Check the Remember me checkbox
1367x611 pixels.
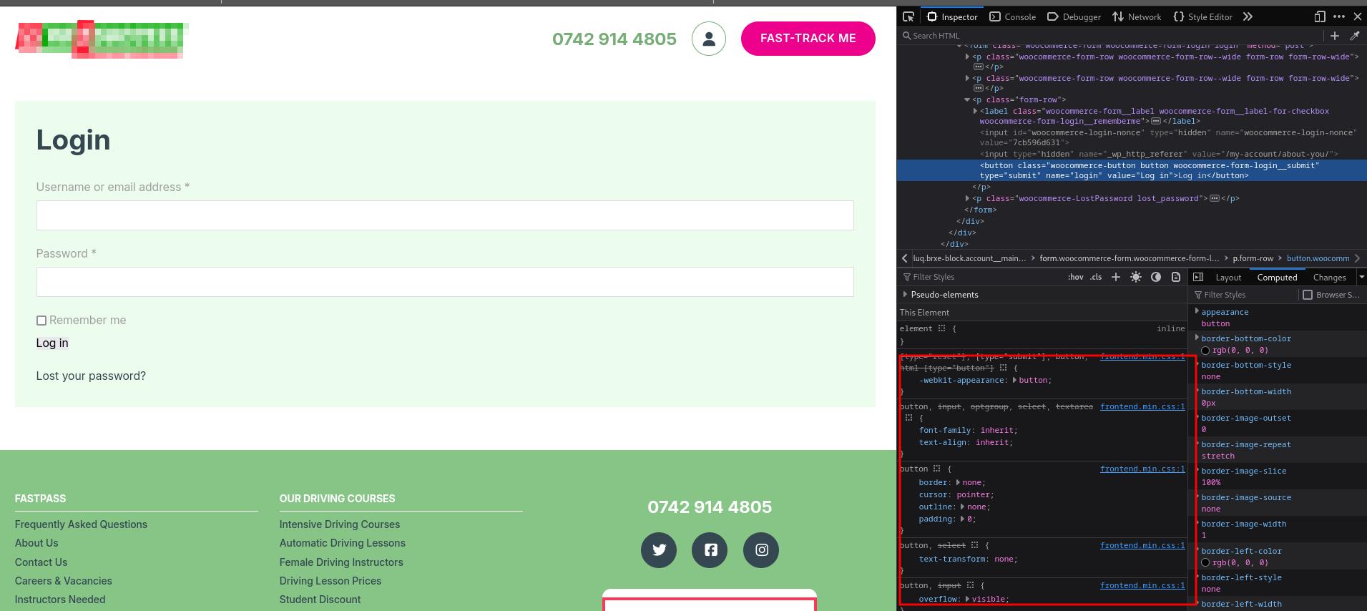(41, 321)
